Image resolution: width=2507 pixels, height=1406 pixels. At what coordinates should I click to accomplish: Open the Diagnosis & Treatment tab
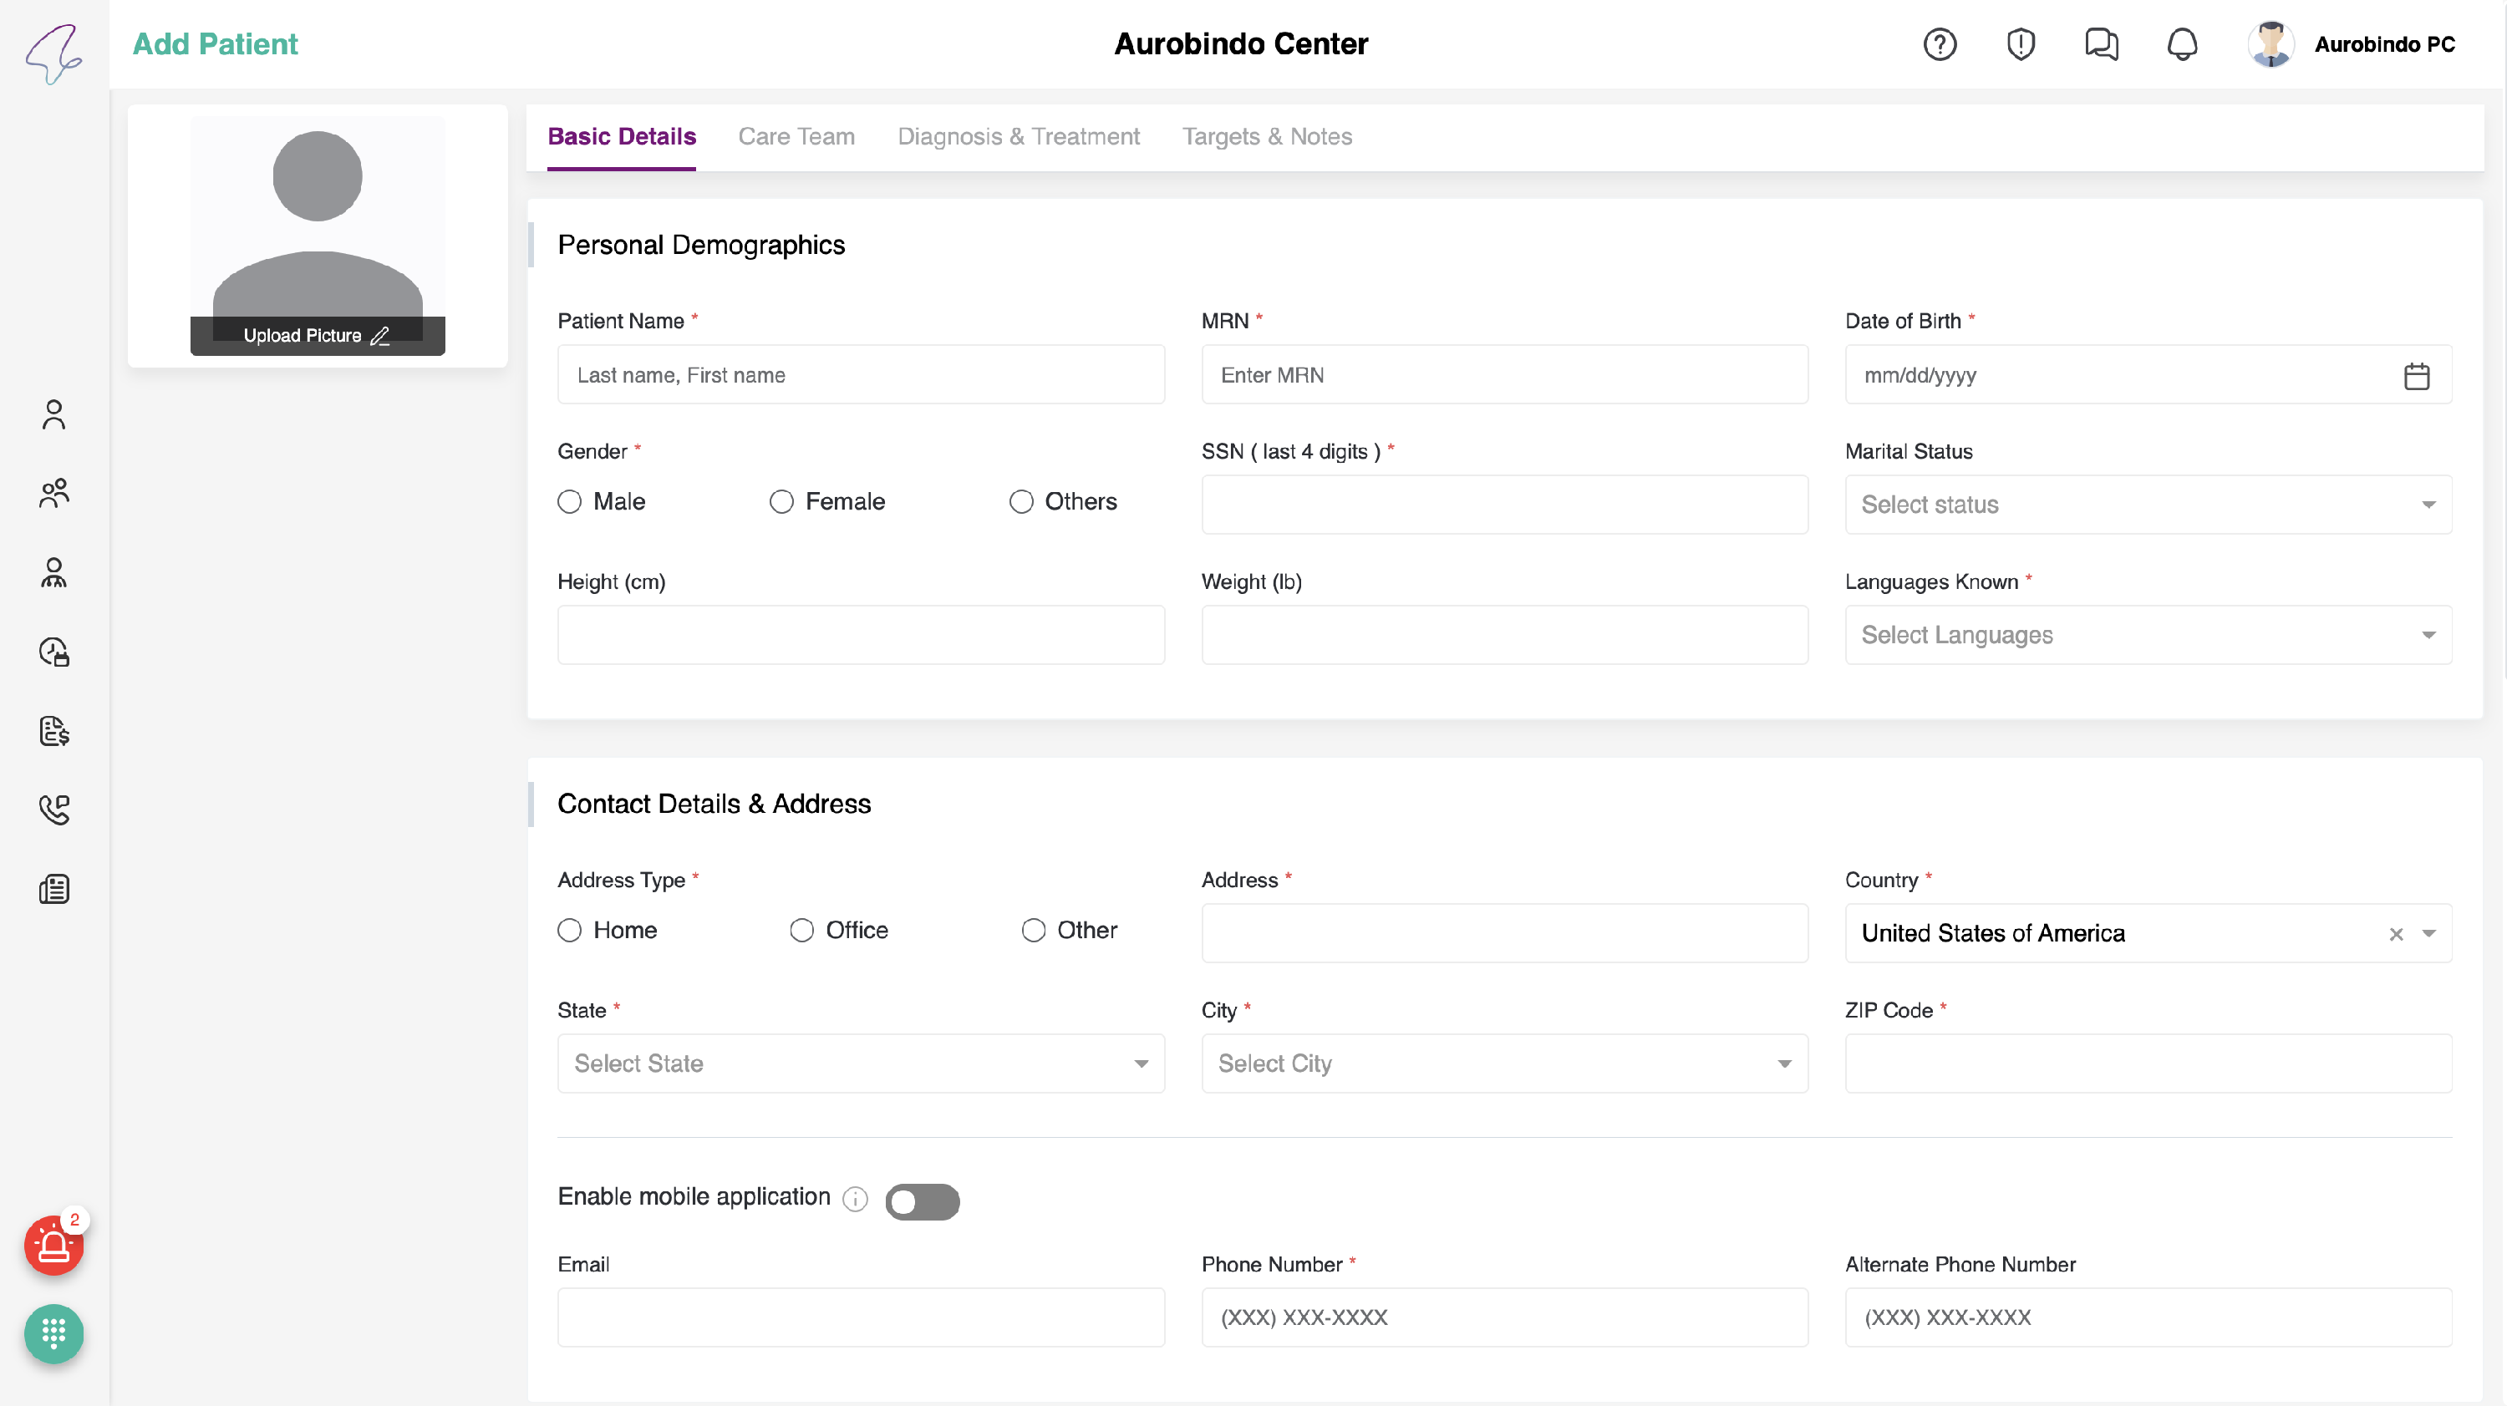[1018, 136]
